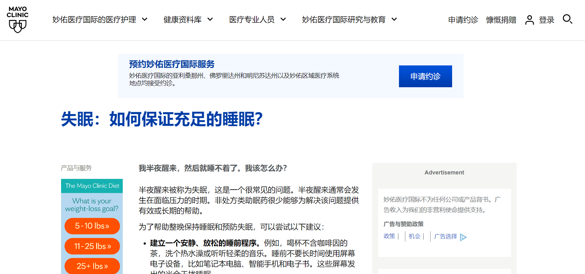Click 申请约诊 link in header
Image resolution: width=585 pixels, height=274 pixels.
(463, 20)
